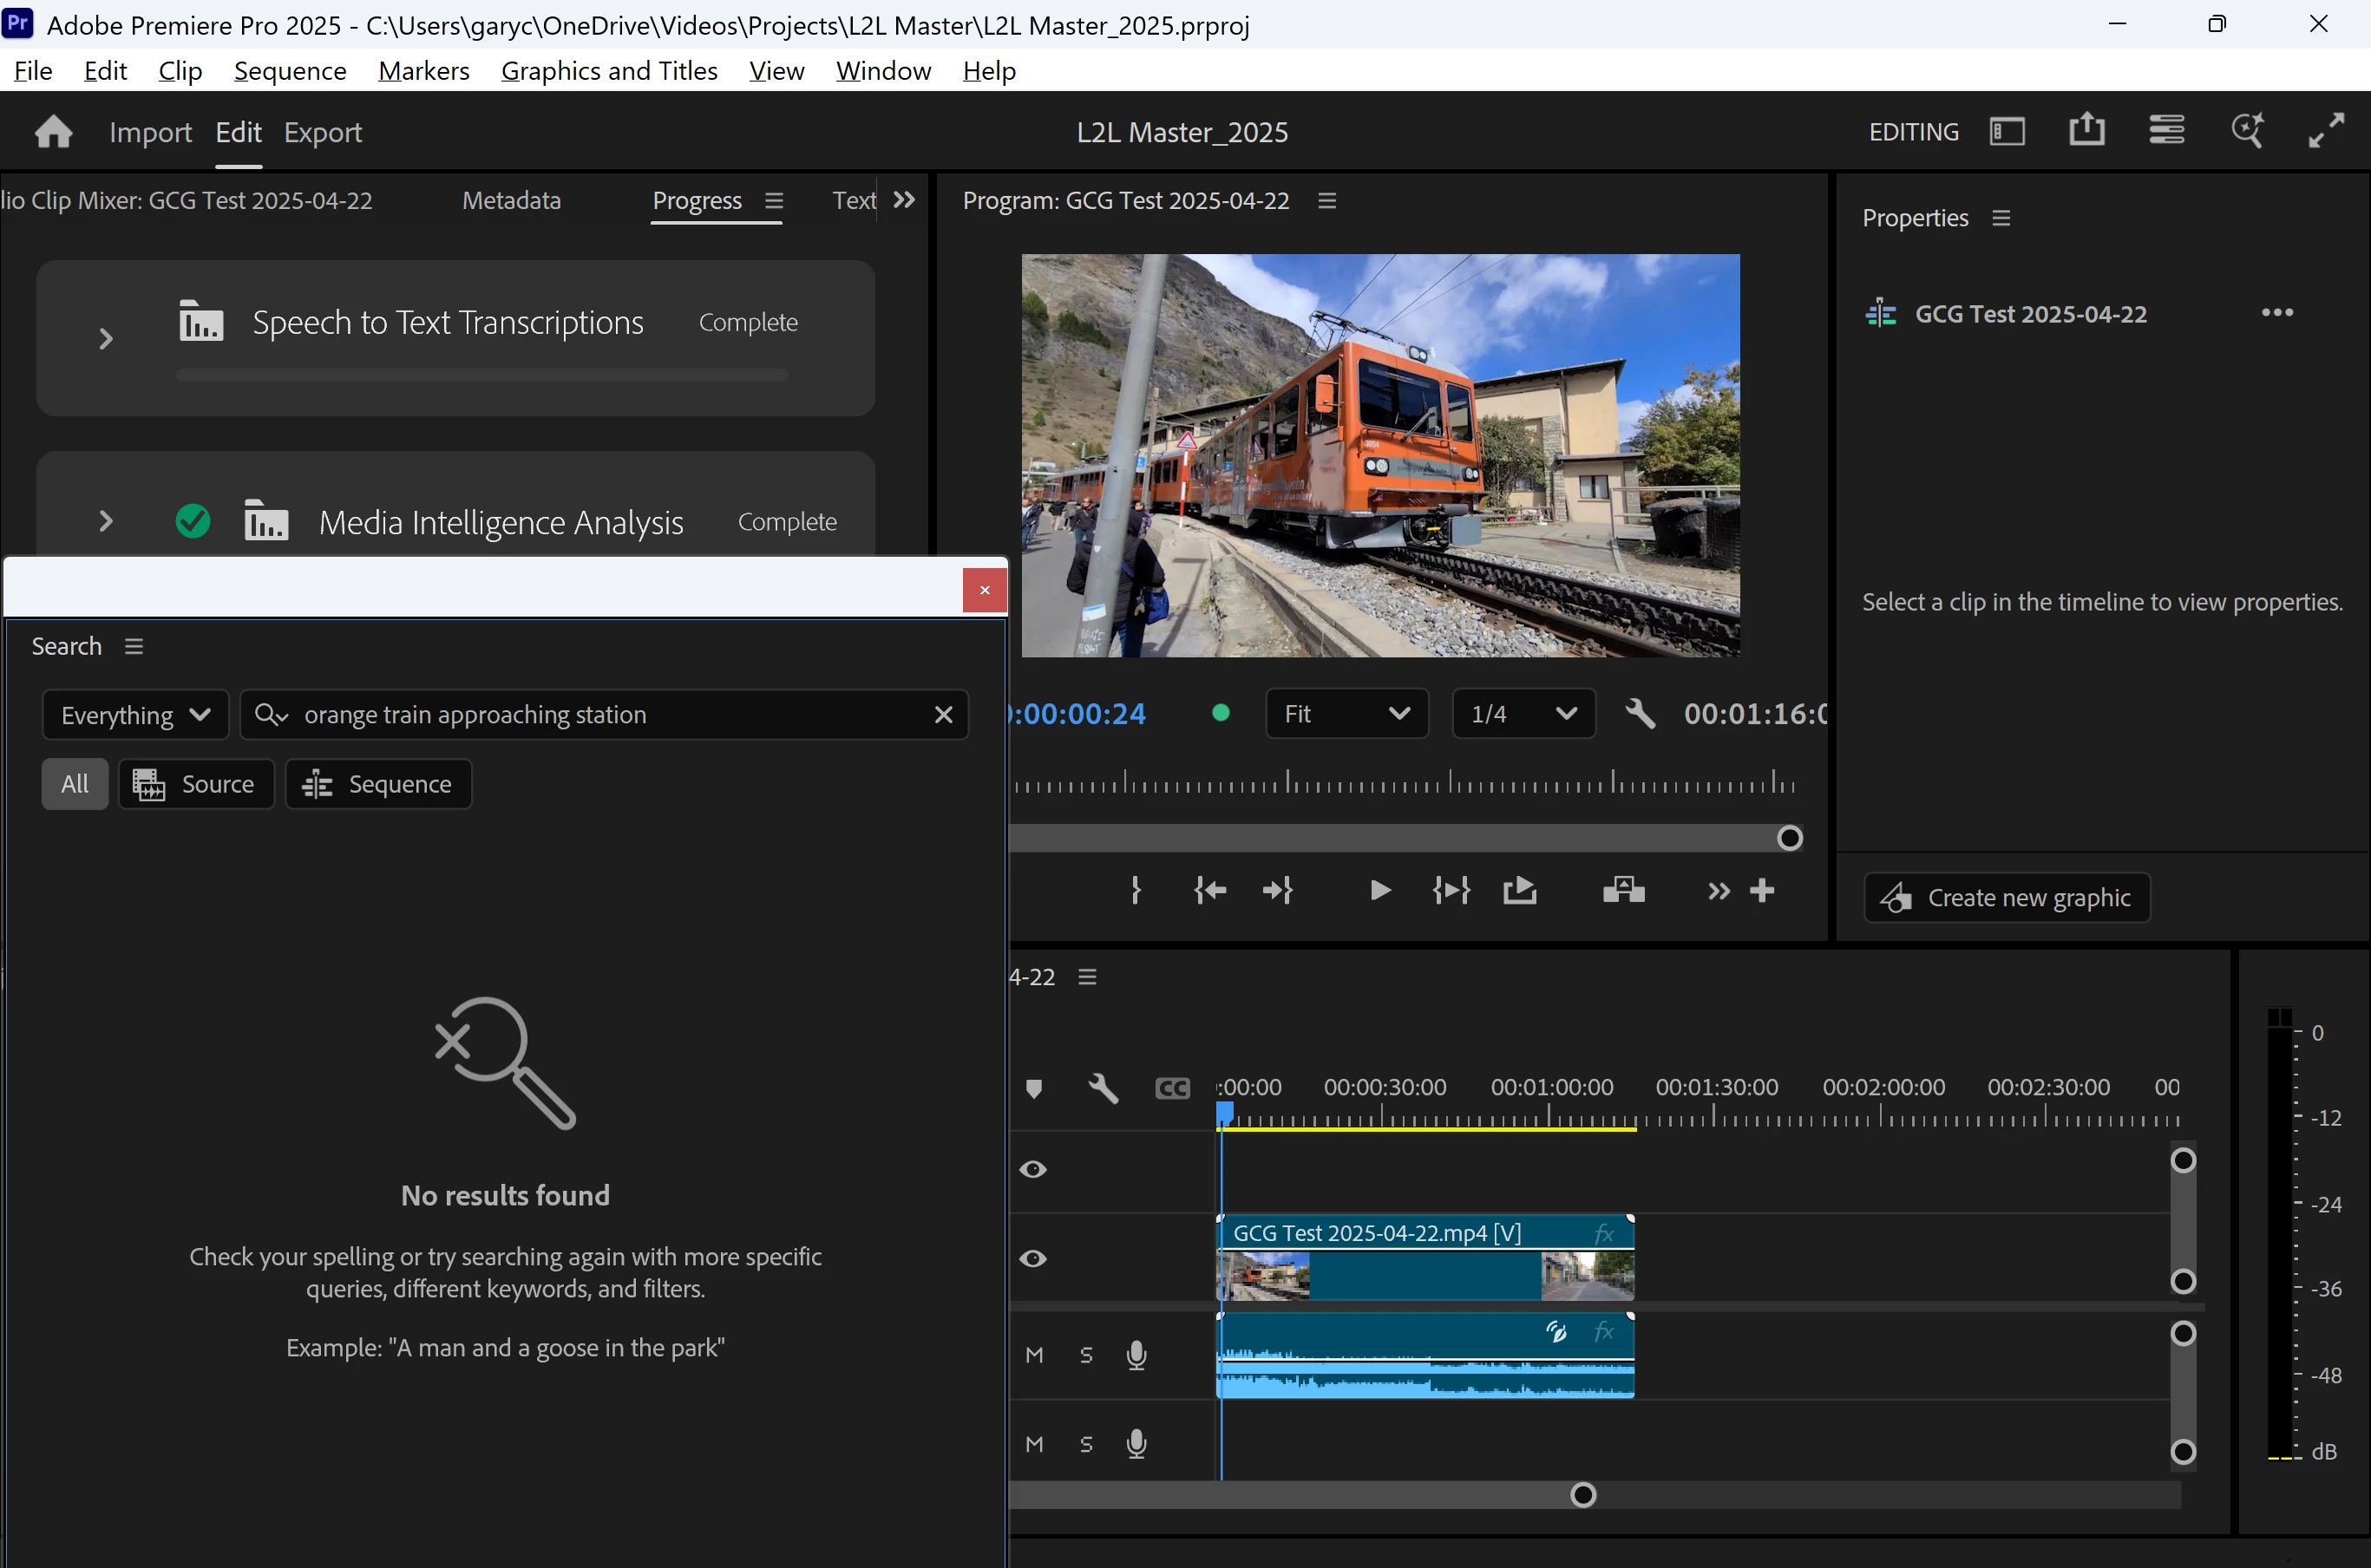Open the Program monitor wrench settings
The height and width of the screenshot is (1568, 2371).
click(x=1640, y=714)
